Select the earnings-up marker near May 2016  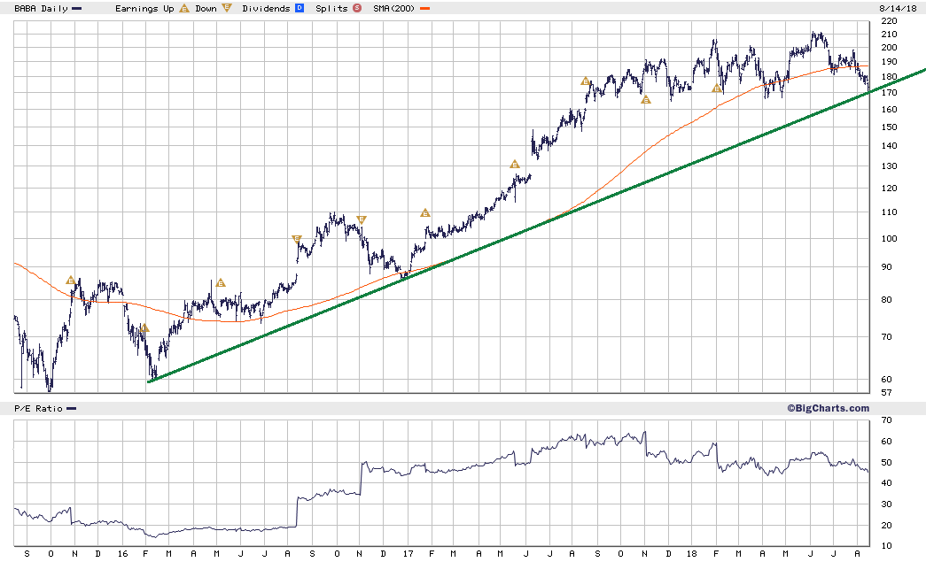point(221,283)
